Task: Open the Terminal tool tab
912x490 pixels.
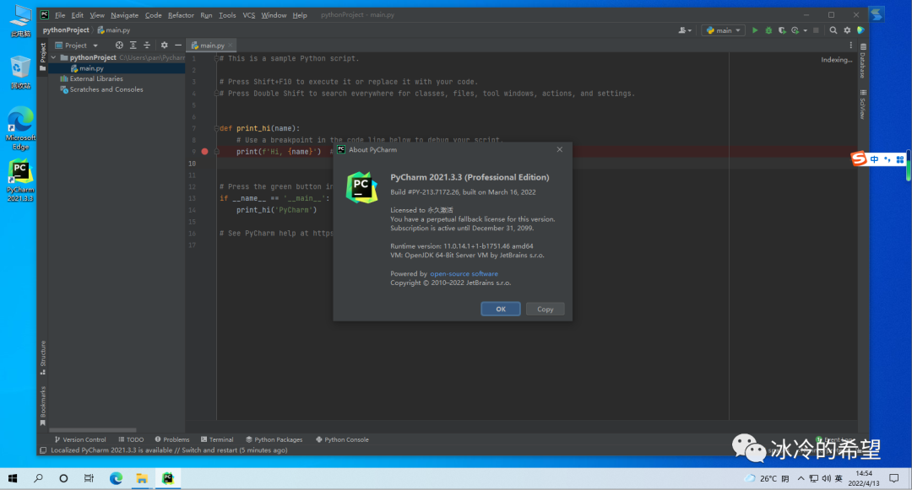Action: coord(217,439)
